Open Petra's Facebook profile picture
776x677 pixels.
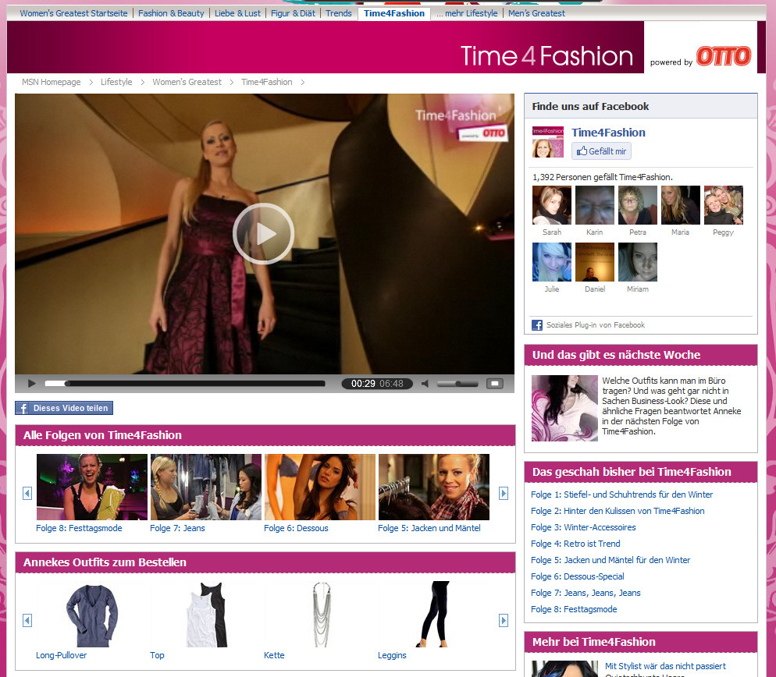638,205
